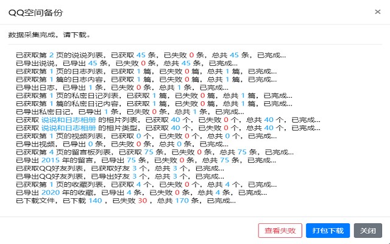390x244 pixels.
Task: Click the 打包下载 button
Action: coord(328,231)
